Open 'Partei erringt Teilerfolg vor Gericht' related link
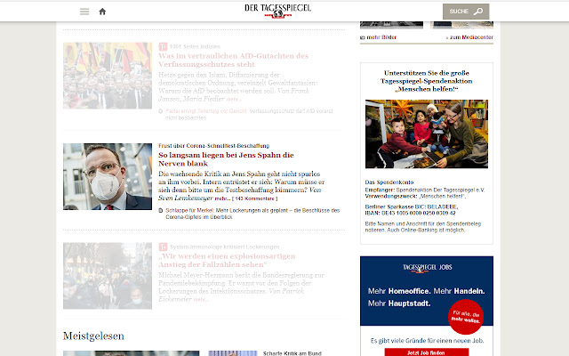This screenshot has height=356, width=569. 206,111
